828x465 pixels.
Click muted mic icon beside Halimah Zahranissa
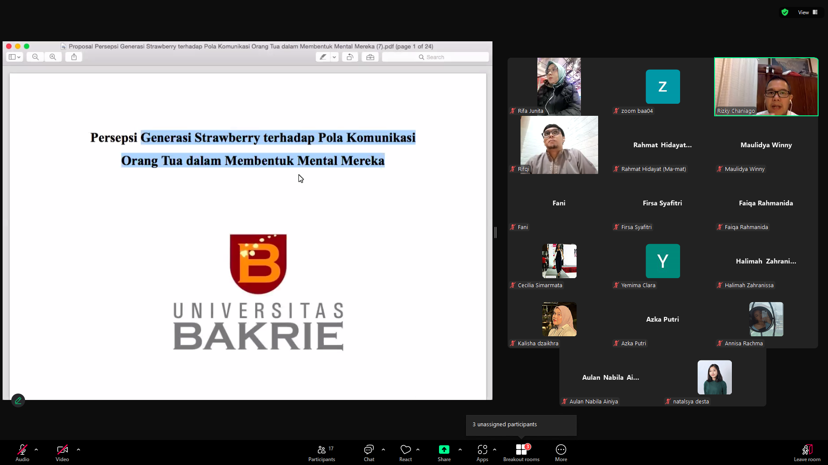click(x=720, y=285)
